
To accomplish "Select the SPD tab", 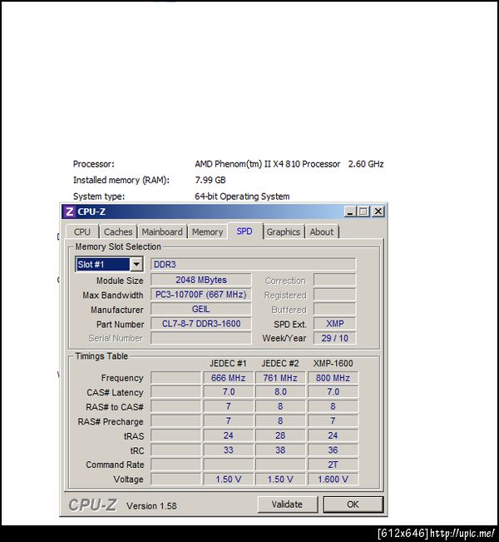I will point(245,231).
